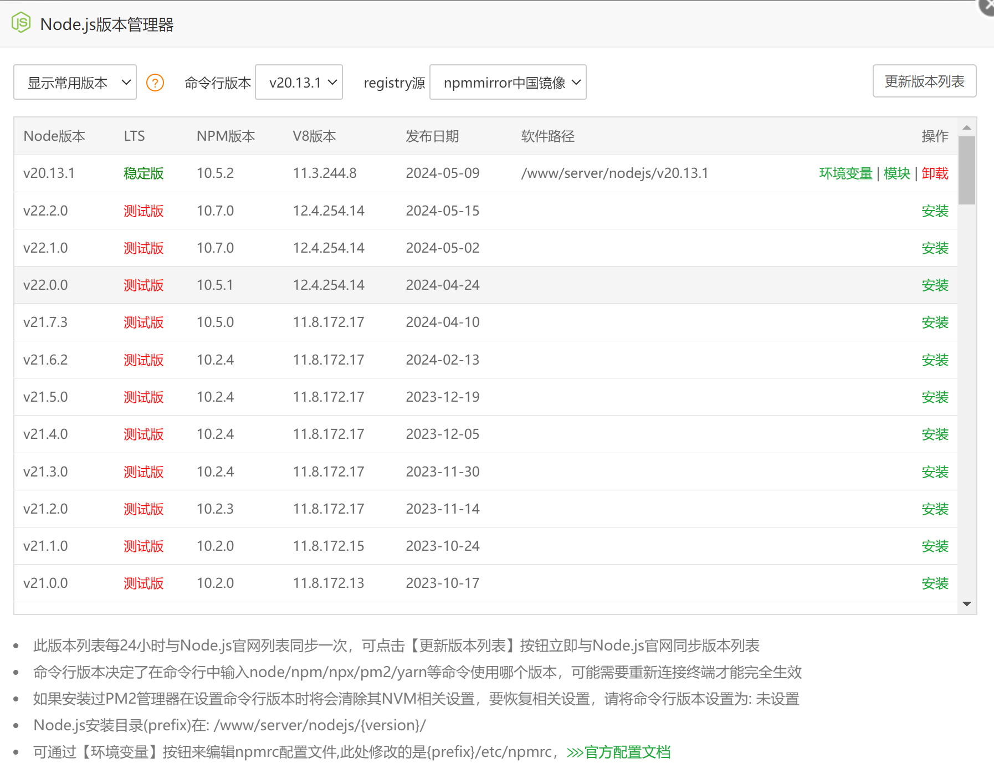Install Node v22.0.0
This screenshot has width=994, height=784.
coord(935,285)
